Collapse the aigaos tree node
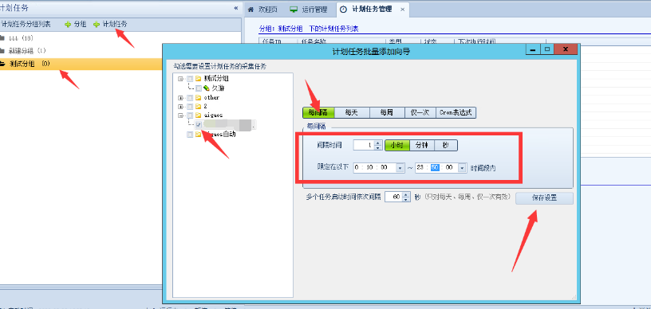651x309 pixels. [180, 115]
